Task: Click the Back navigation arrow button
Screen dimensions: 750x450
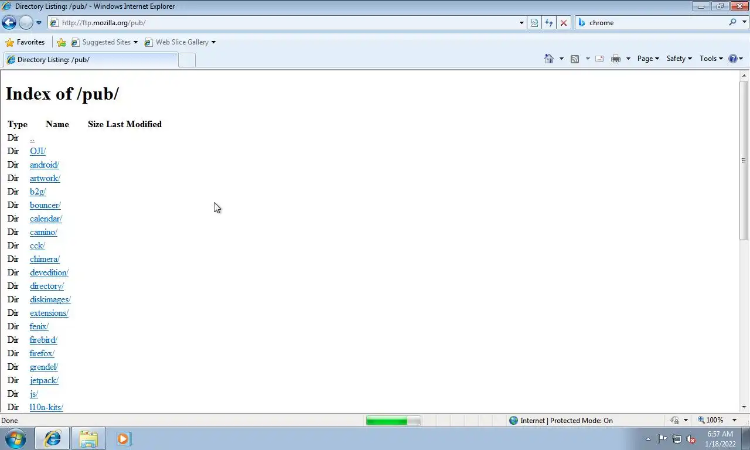Action: tap(9, 23)
